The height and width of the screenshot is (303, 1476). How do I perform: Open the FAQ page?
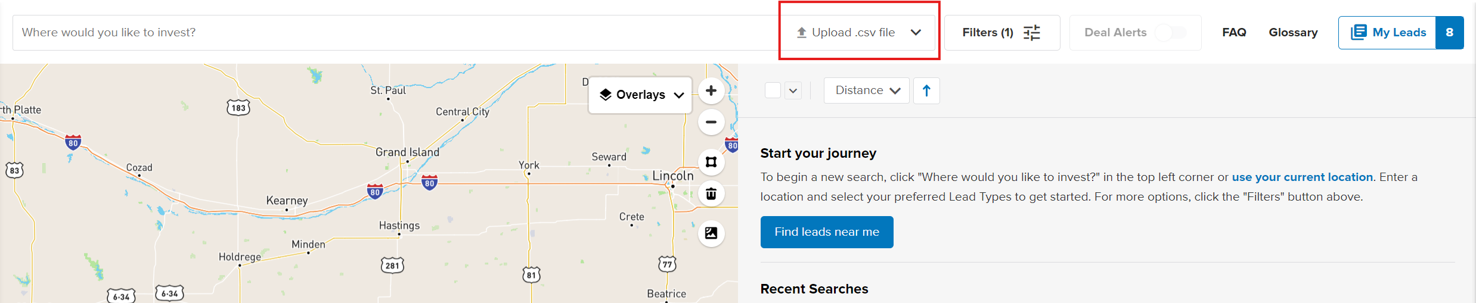coord(1234,32)
